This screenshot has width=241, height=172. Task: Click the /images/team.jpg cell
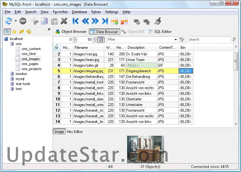(88, 60)
